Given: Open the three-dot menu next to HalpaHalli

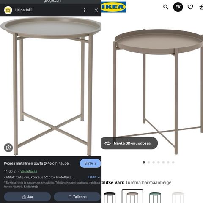Looking at the screenshot, I should pyautogui.click(x=84, y=10).
